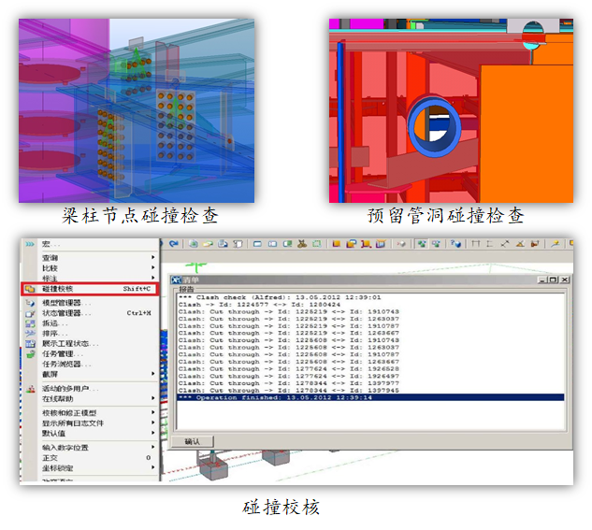
Task: Click the gray footing block below the dialog
Action: [x=213, y=470]
